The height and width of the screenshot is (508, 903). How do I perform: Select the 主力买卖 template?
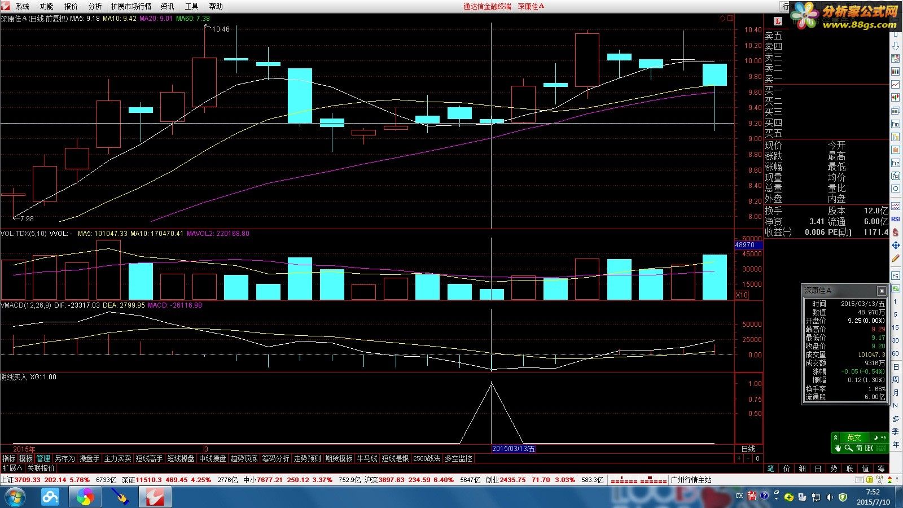117,459
